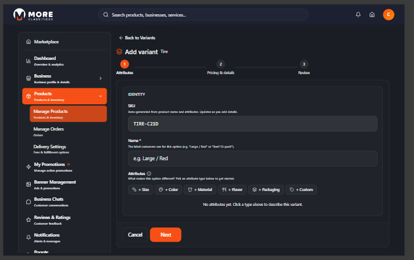Add a Packaging attribute chip
The height and width of the screenshot is (260, 414).
pyautogui.click(x=266, y=189)
